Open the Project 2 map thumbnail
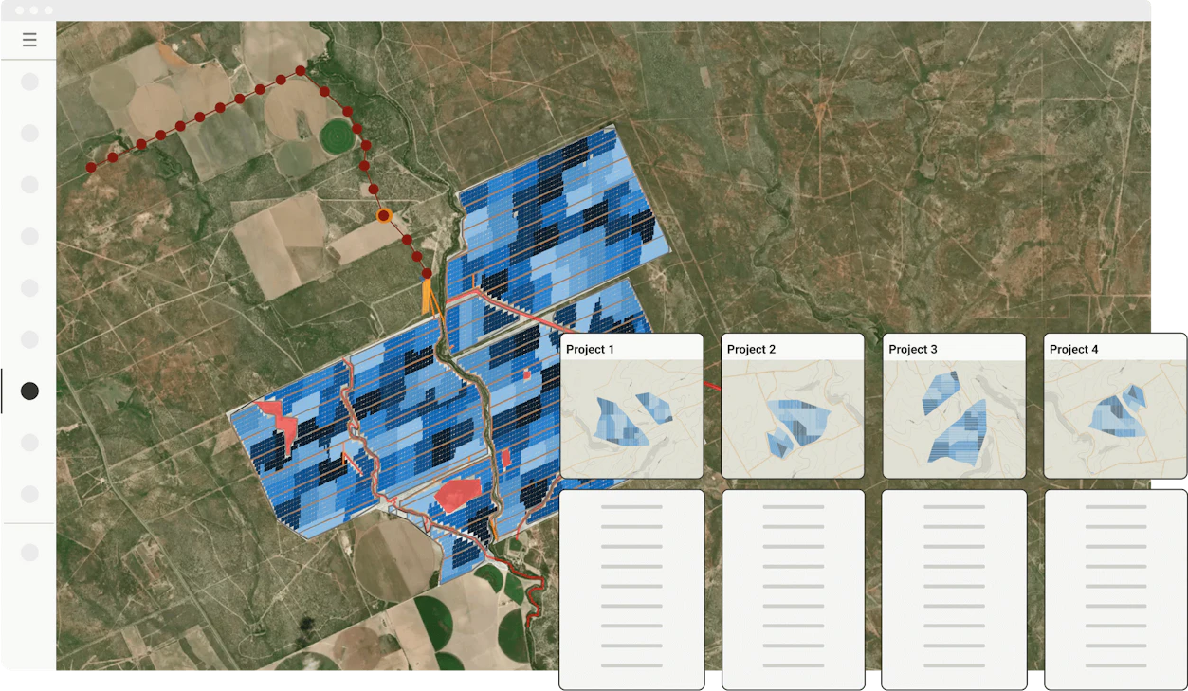Viewport: 1188px width, 691px height. [x=793, y=419]
